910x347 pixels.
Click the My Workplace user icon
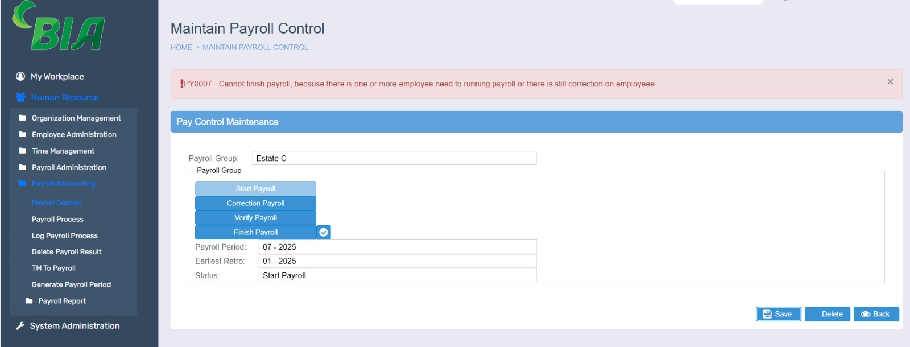[20, 76]
